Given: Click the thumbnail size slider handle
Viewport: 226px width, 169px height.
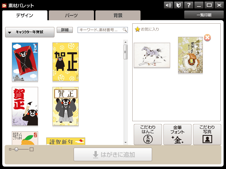Looking at the screenshot, I should [16, 149].
